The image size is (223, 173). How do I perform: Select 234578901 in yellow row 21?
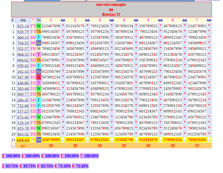coord(51,140)
